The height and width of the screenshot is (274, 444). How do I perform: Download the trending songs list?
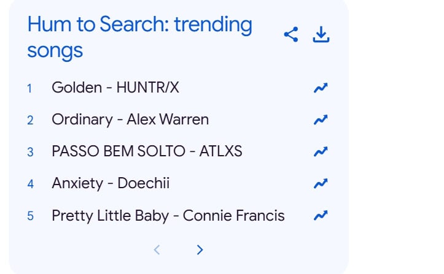[x=321, y=35]
